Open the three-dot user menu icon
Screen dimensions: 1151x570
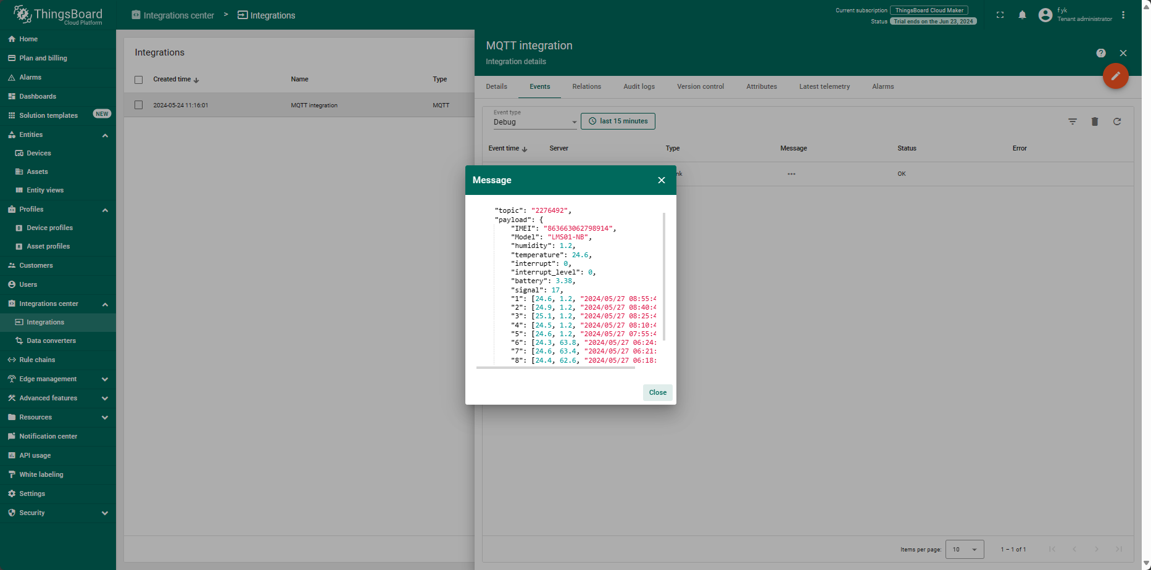pos(1123,15)
